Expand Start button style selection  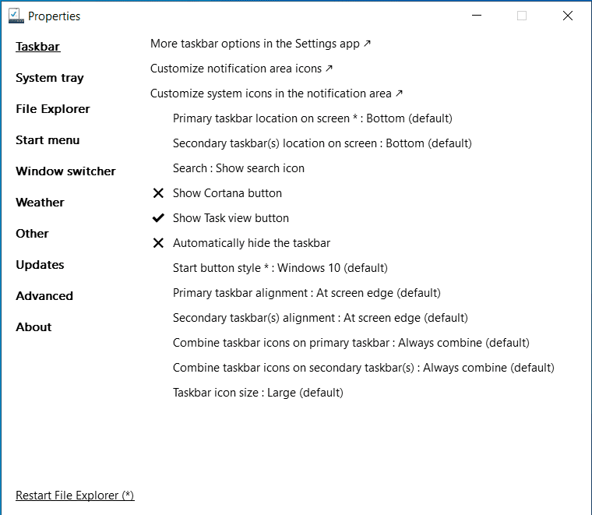click(280, 268)
